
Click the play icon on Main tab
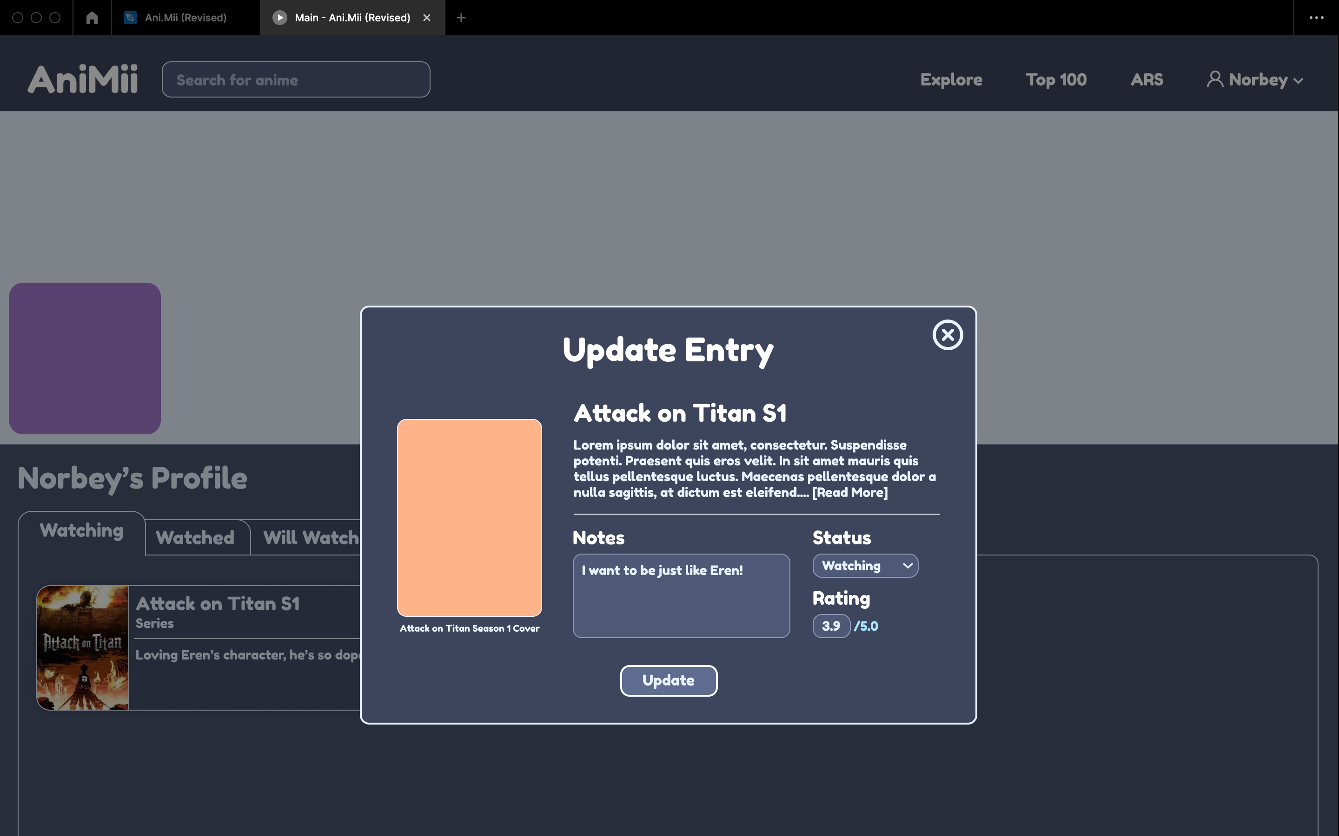280,18
